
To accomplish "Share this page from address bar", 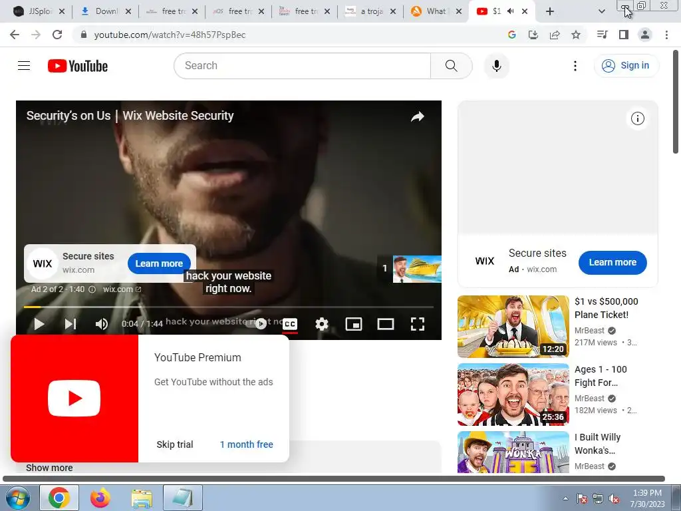I will coord(554,35).
